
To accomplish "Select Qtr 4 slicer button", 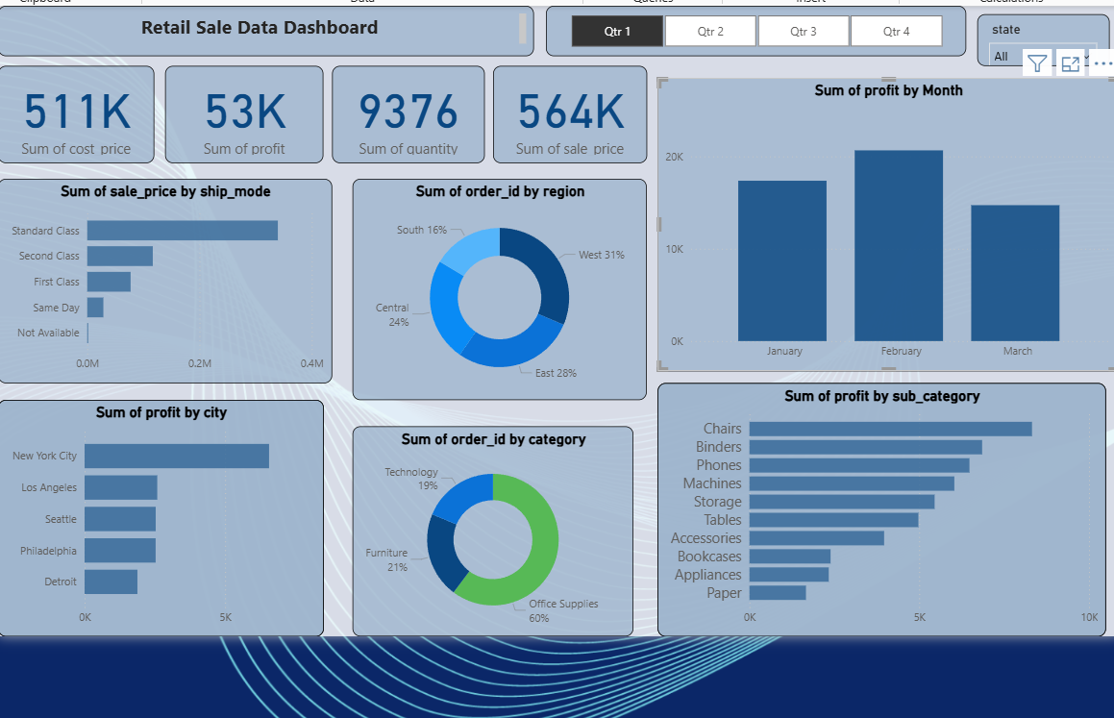I will (x=896, y=32).
